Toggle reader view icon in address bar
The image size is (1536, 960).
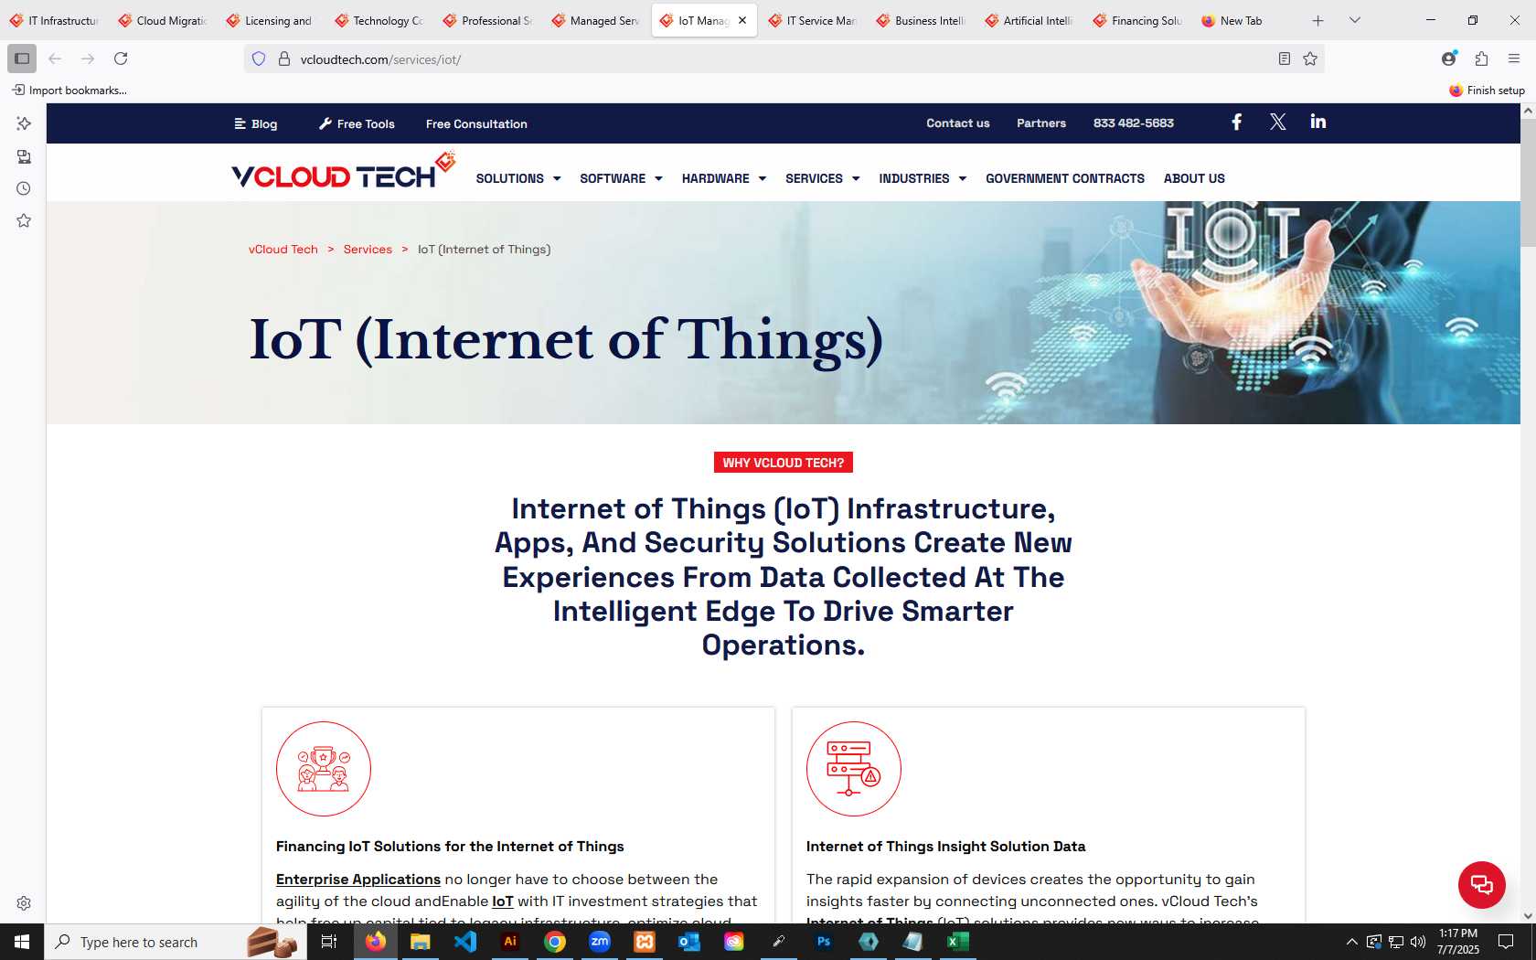point(1285,59)
